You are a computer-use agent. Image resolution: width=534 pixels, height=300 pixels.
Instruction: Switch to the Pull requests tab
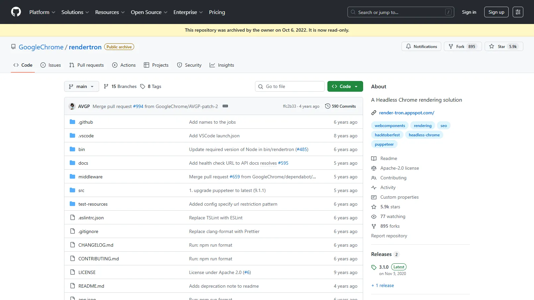click(86, 65)
